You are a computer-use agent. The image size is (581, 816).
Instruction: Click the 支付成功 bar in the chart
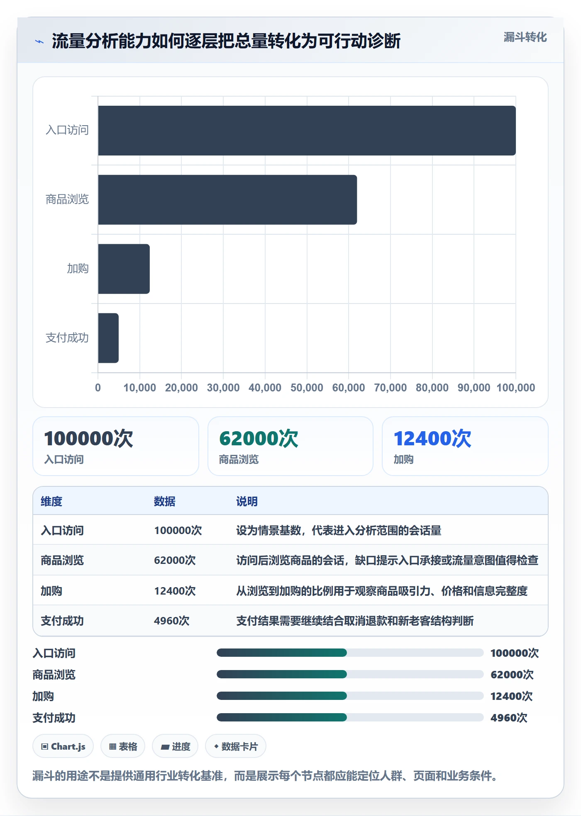(x=108, y=338)
